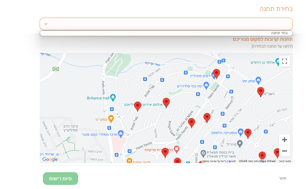This screenshot has width=306, height=189.
Task: Open יפה נוף פלדהיים shop icon
Action: [x=206, y=85]
